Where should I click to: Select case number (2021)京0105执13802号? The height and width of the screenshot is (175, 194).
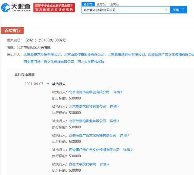click(45, 40)
